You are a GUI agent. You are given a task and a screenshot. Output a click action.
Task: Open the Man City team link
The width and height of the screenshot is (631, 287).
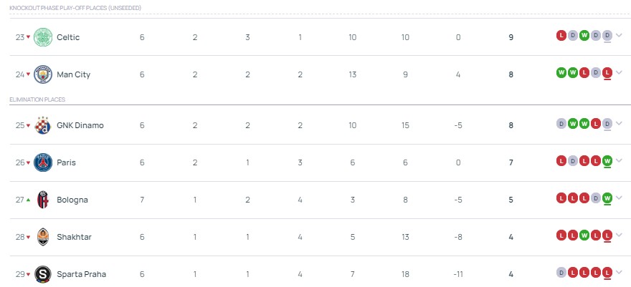[73, 74]
